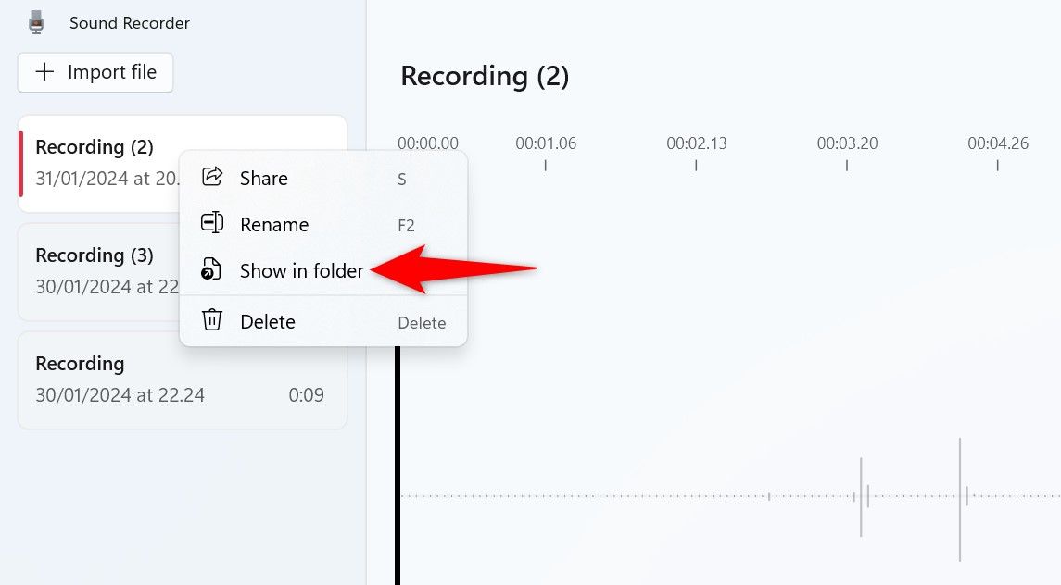Image resolution: width=1061 pixels, height=585 pixels.
Task: Click the playhead line on the waveform
Action: [398, 417]
